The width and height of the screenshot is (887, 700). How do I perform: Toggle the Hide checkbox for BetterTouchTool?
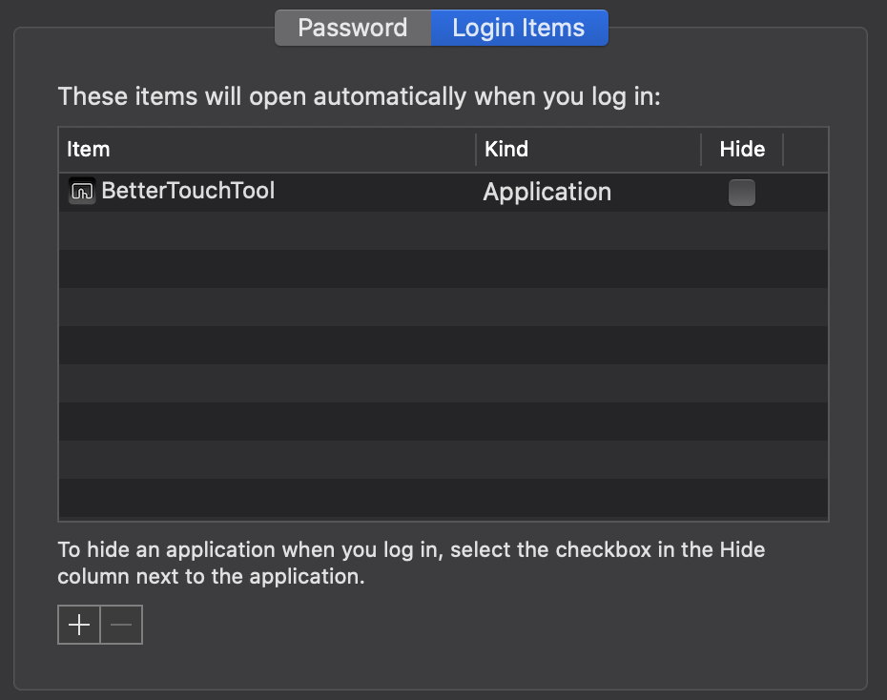(x=741, y=193)
